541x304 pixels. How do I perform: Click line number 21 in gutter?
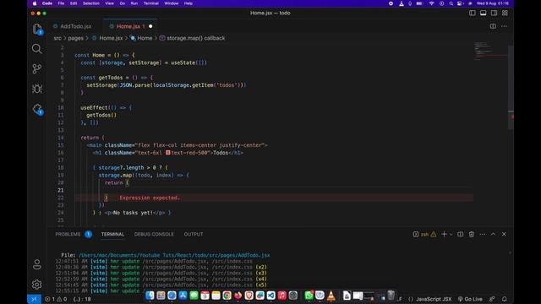(61, 190)
